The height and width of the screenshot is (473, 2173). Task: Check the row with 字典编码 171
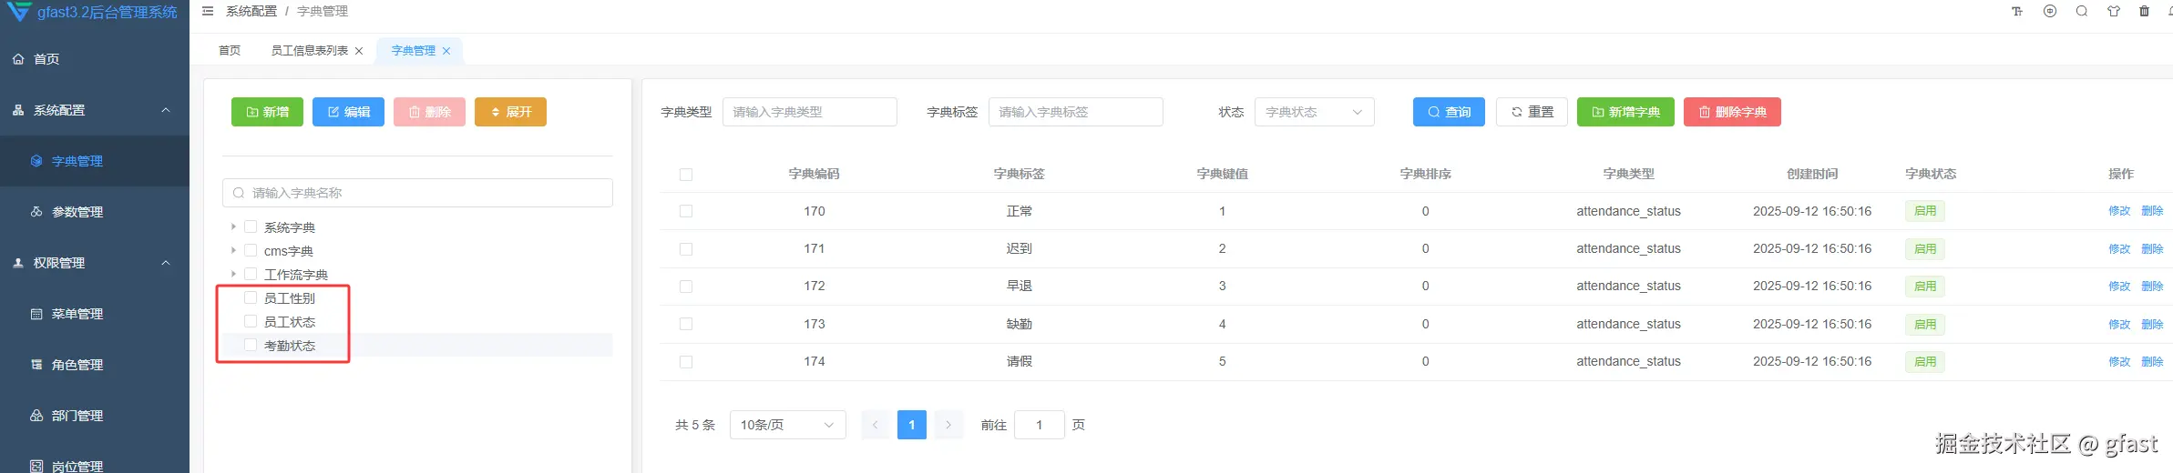coord(686,249)
